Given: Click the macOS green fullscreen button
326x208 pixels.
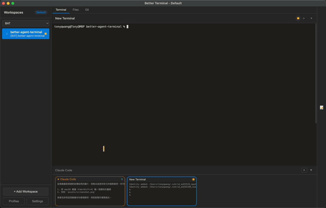Looking at the screenshot, I should [x=13, y=3].
